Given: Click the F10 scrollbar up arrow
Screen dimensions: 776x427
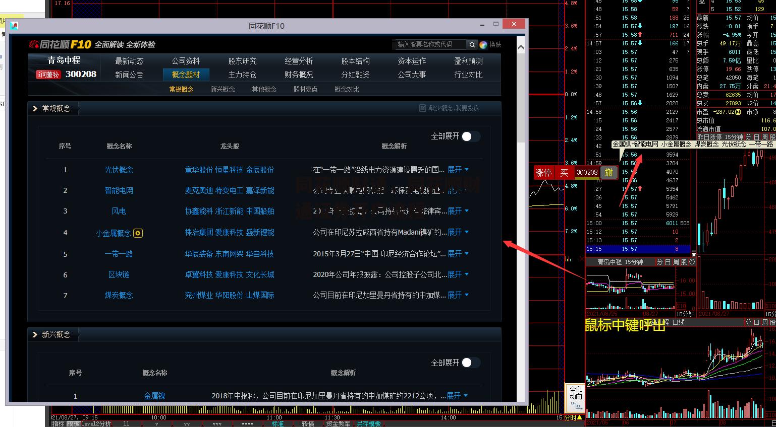Looking at the screenshot, I should [521, 47].
